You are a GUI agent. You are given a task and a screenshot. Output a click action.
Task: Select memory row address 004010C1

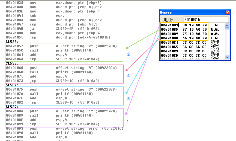tap(169, 43)
